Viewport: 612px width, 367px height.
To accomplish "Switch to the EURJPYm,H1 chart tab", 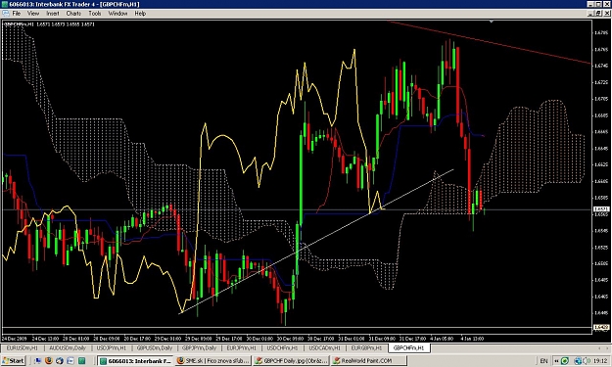I will click(241, 347).
